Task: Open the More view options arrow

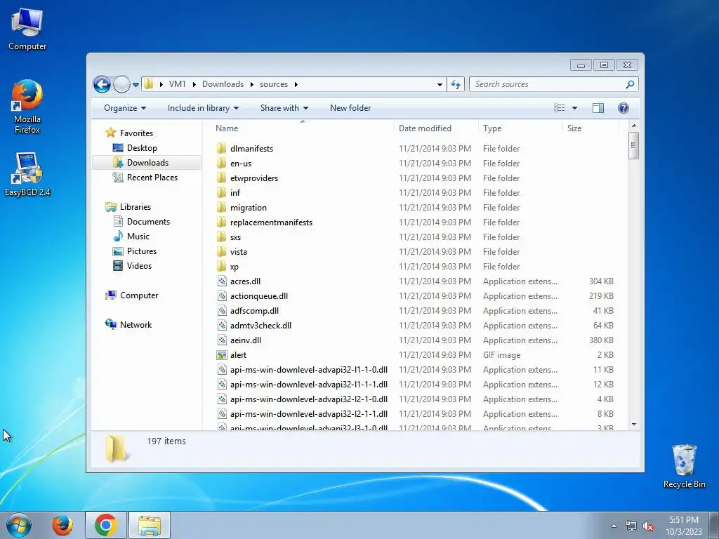Action: pos(574,108)
